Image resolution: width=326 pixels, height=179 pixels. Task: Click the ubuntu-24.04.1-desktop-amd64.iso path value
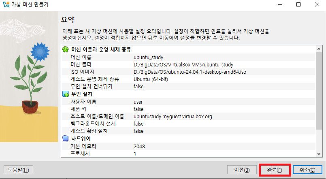pyautogui.click(x=190, y=72)
